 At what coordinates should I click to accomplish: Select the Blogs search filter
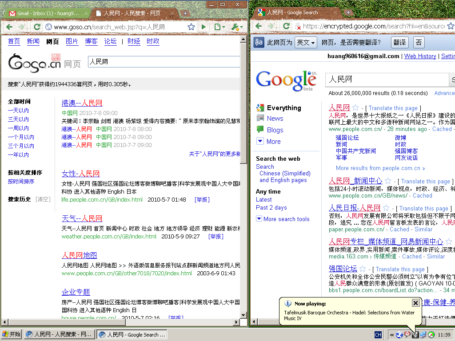[275, 130]
